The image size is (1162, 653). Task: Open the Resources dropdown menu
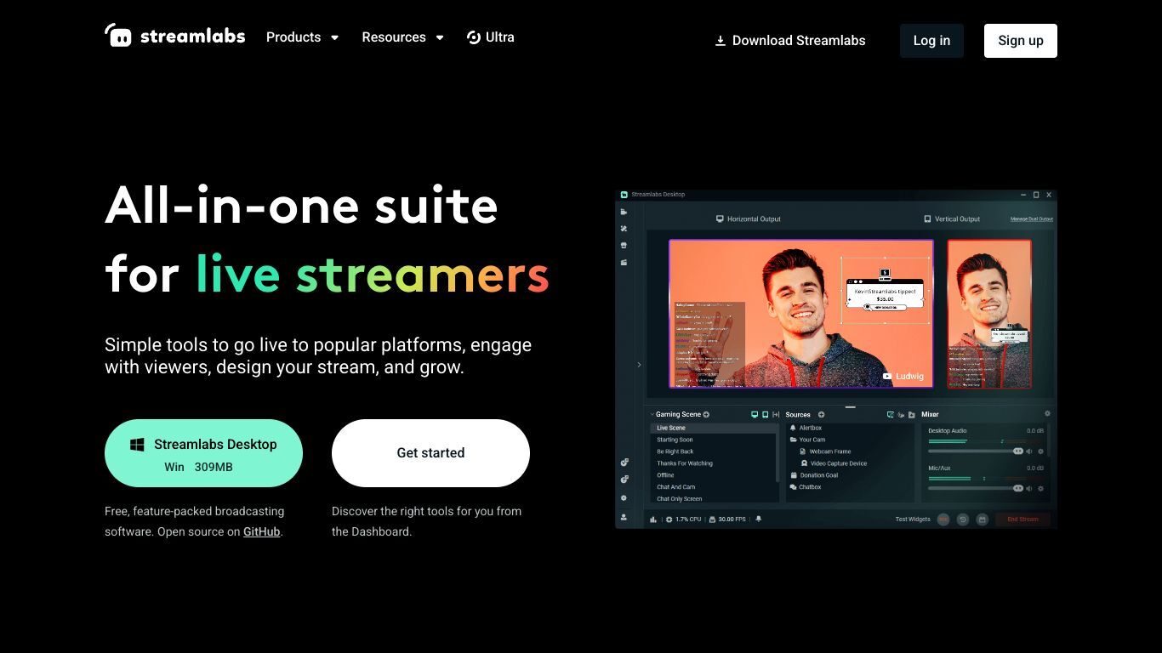pyautogui.click(x=403, y=37)
